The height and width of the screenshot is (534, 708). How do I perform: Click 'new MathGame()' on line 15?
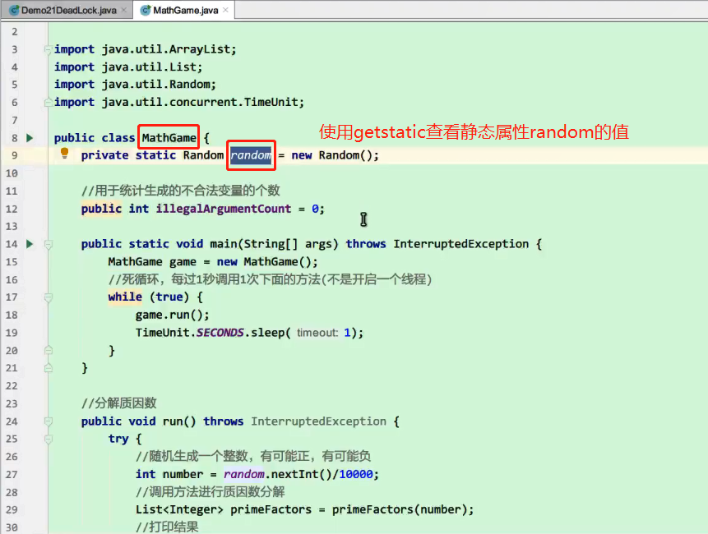264,261
